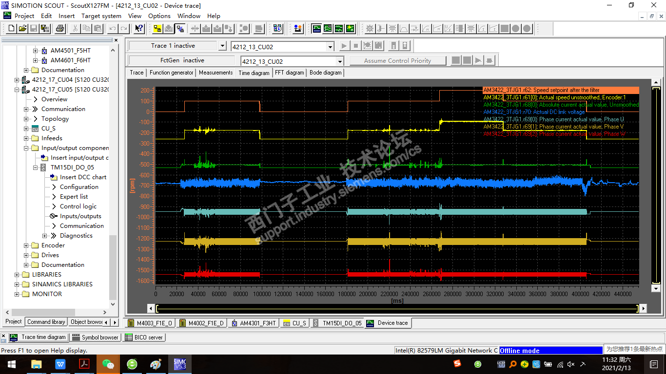Viewport: 666px width, 374px height.
Task: Expand the AM4501_F5HT tree node
Action: [35, 51]
